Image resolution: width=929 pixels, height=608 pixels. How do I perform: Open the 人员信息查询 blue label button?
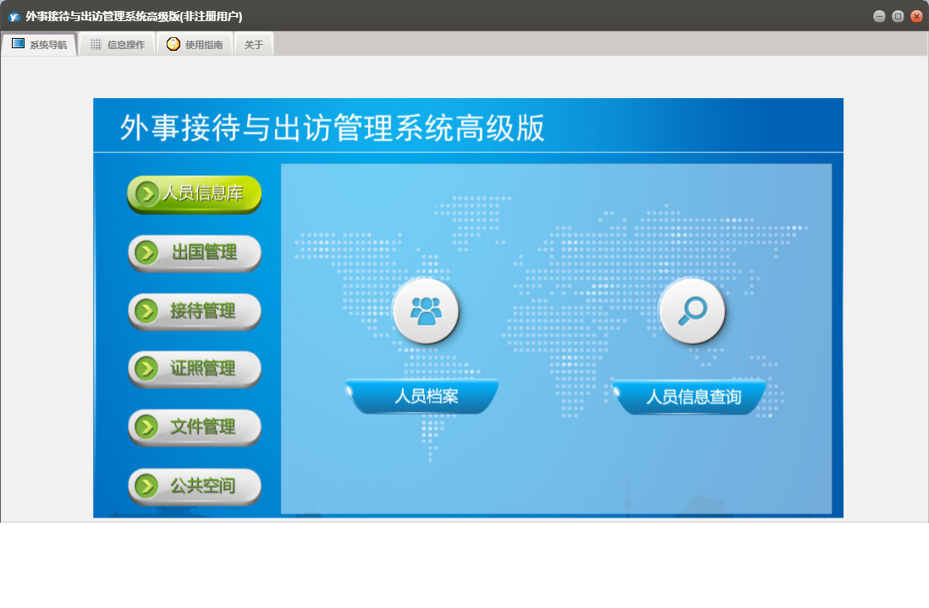tap(690, 397)
